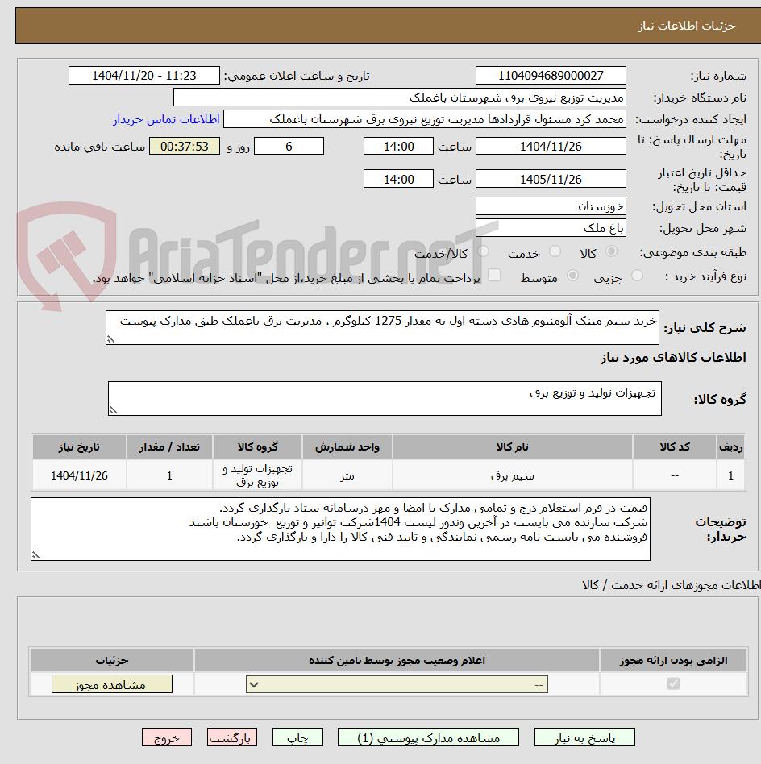Click the need date cell 1404/11/26
761x764 pixels.
click(x=79, y=475)
